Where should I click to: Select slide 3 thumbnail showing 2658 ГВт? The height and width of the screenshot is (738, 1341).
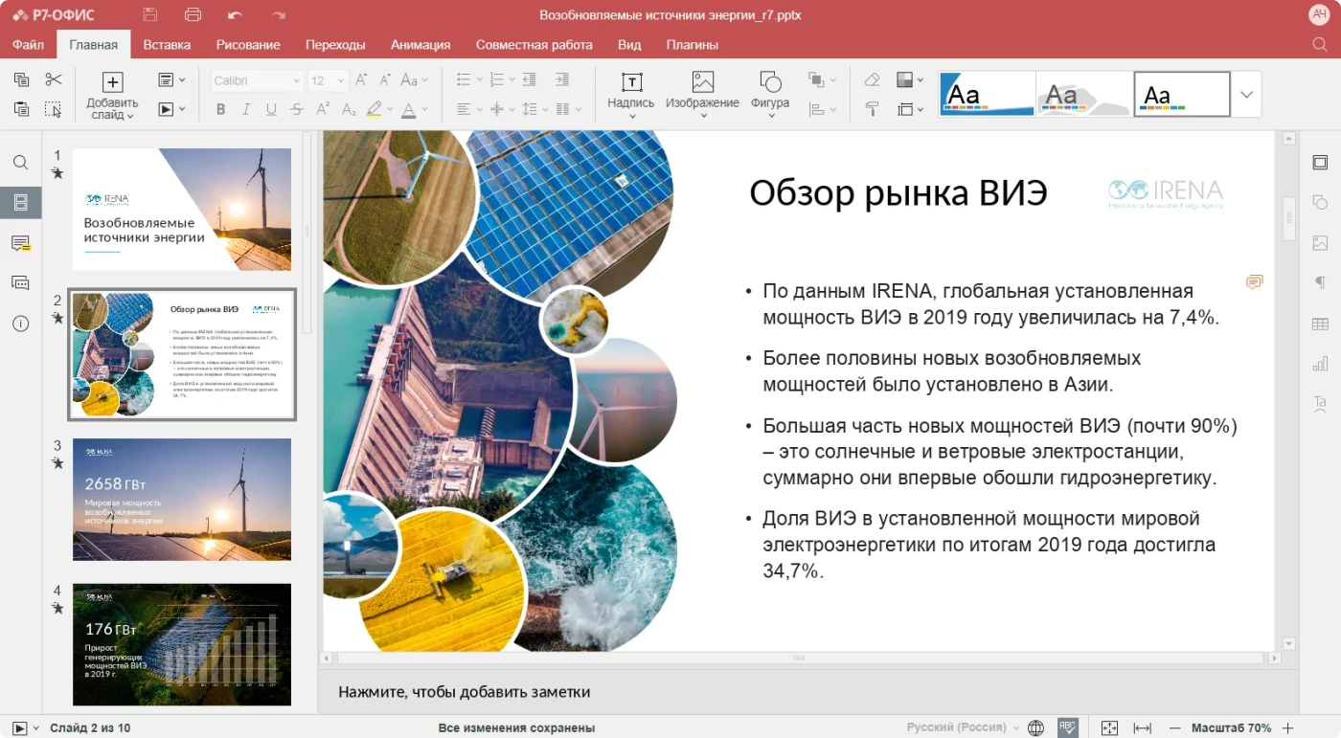pyautogui.click(x=181, y=500)
